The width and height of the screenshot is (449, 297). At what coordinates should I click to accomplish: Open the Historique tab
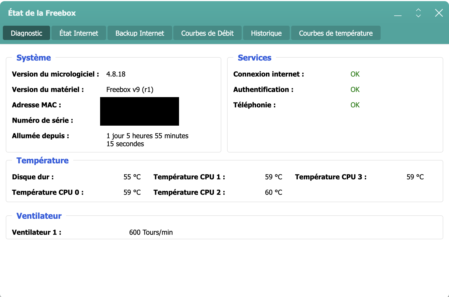pos(266,33)
